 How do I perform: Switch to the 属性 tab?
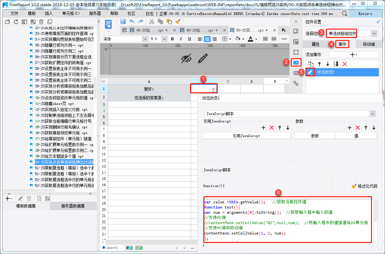315,44
